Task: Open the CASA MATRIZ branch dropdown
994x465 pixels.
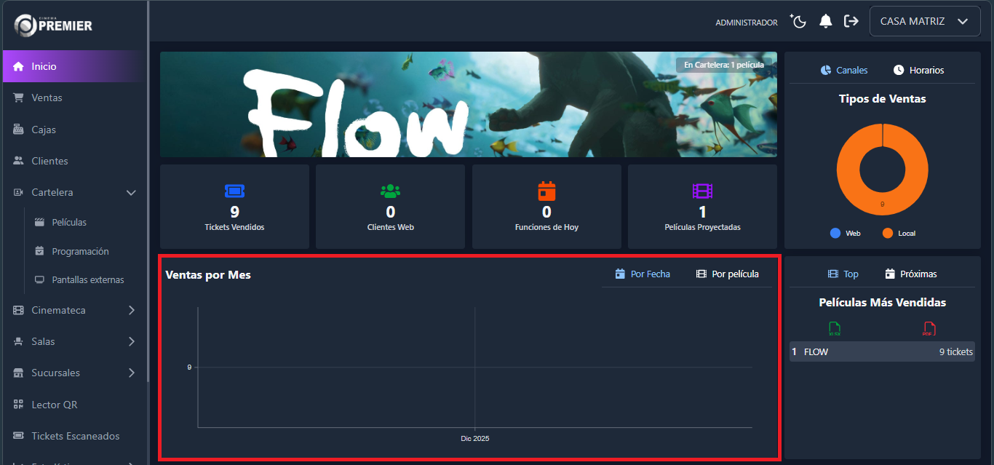Action: [924, 21]
